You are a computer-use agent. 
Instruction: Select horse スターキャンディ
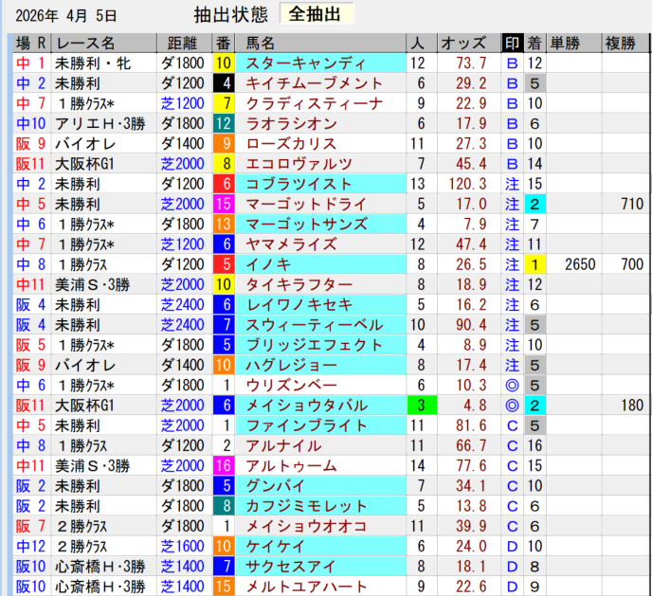(320, 63)
